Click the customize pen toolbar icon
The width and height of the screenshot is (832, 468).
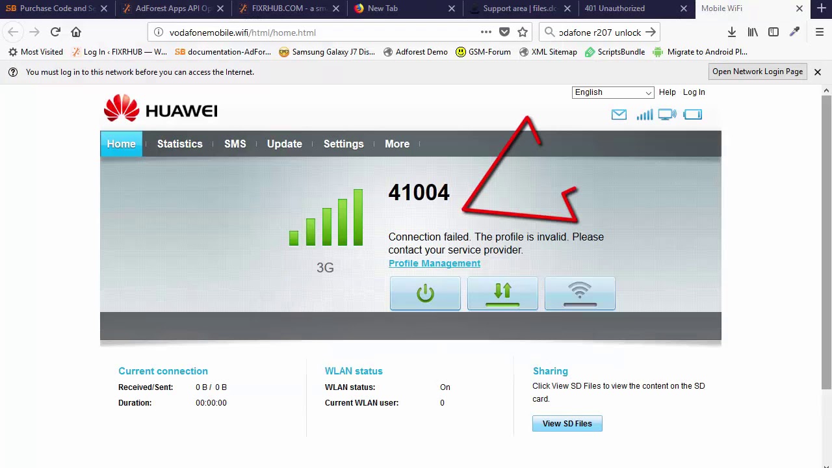(794, 32)
